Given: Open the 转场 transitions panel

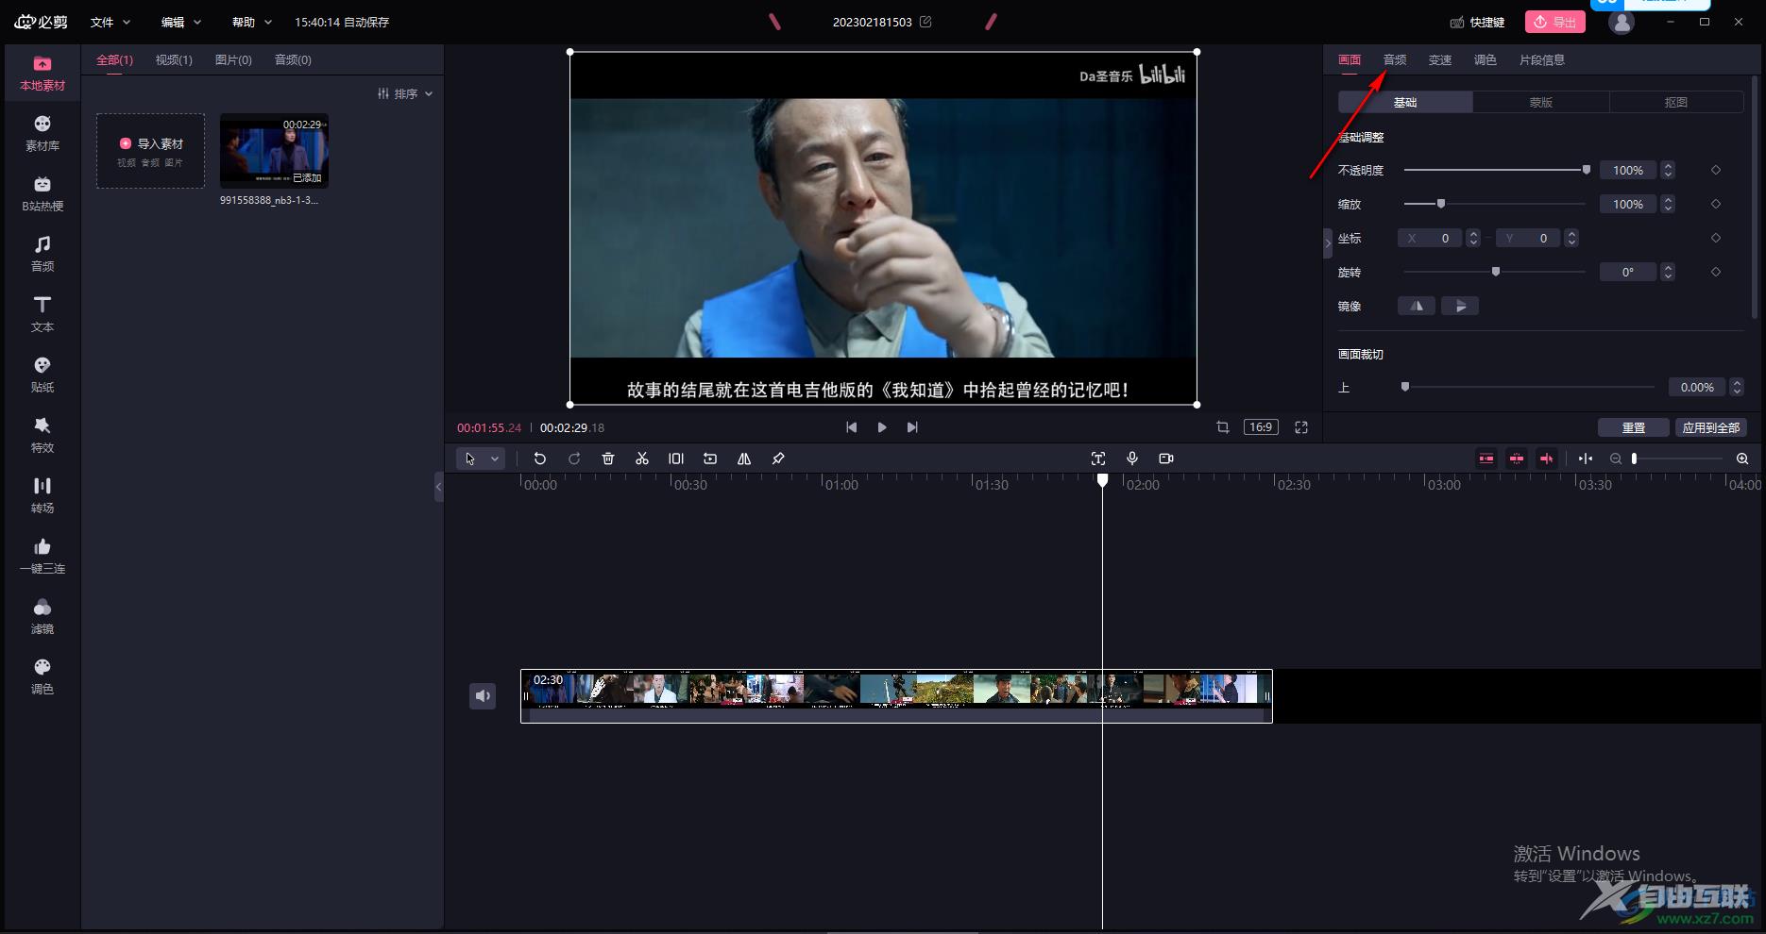Looking at the screenshot, I should [x=42, y=496].
